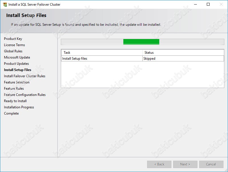Minimize the setup window
This screenshot has width=228, height=172.
(195, 4)
